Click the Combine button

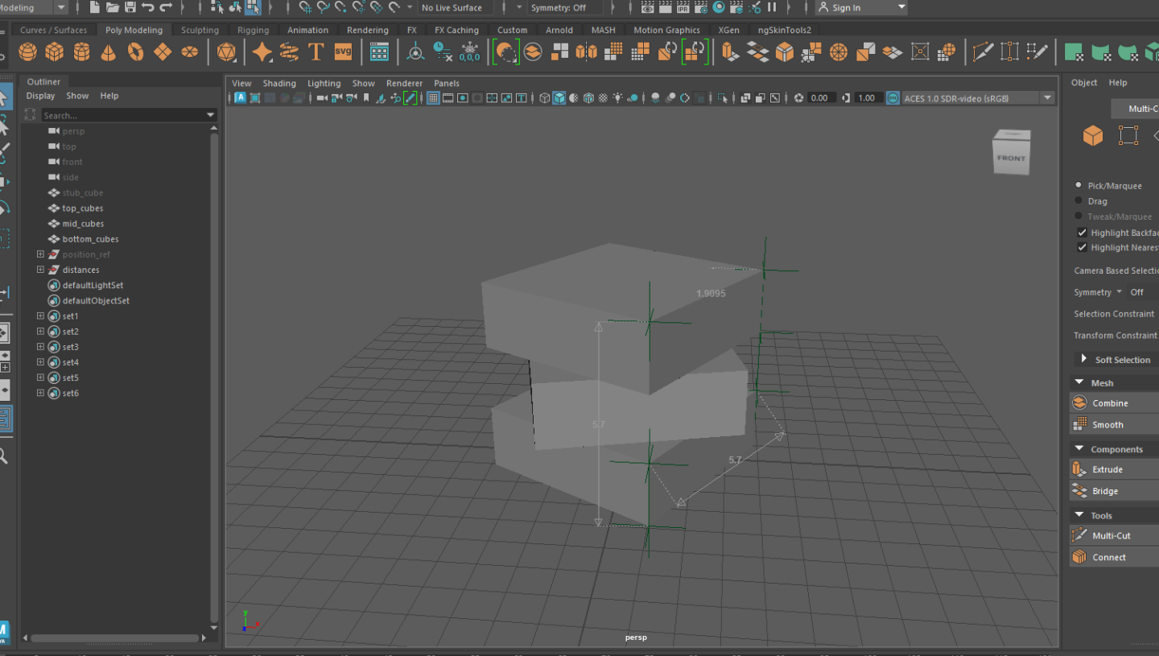(x=1114, y=402)
